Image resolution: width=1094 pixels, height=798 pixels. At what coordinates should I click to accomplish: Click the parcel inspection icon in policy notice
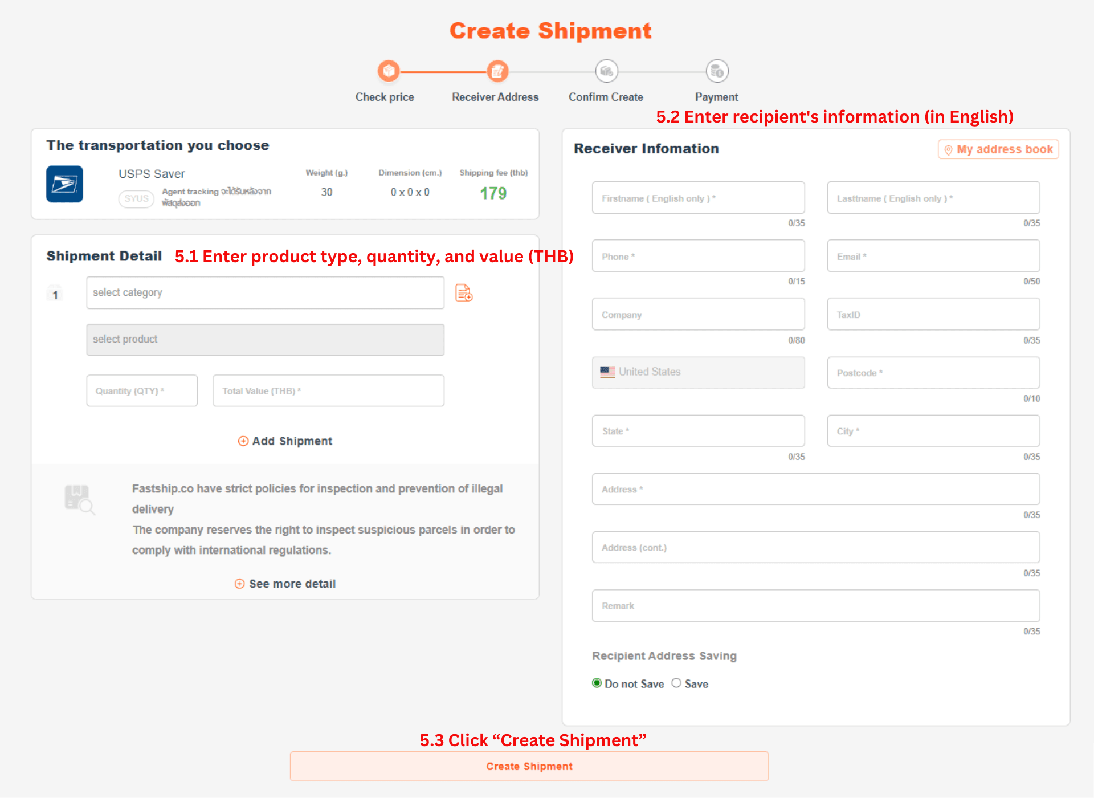point(79,500)
